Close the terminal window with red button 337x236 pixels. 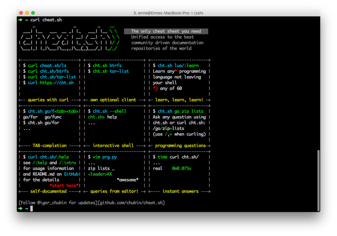[x=20, y=13]
